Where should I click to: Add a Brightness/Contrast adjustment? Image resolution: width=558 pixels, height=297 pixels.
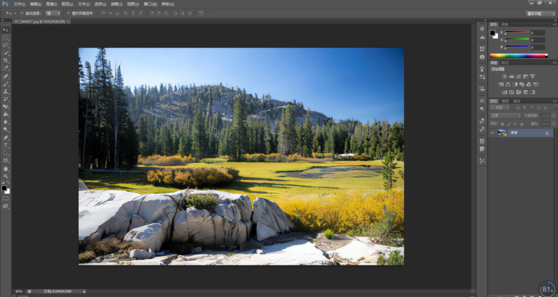504,77
